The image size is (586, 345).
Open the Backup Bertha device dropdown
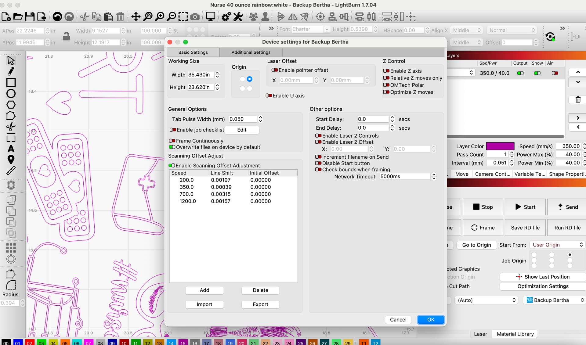pos(554,300)
